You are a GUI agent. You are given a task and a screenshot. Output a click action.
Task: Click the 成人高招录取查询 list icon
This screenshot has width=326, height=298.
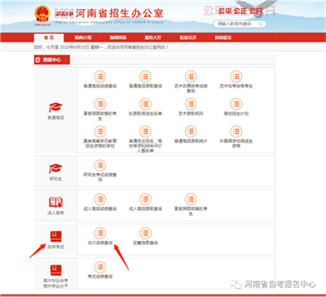(145, 199)
